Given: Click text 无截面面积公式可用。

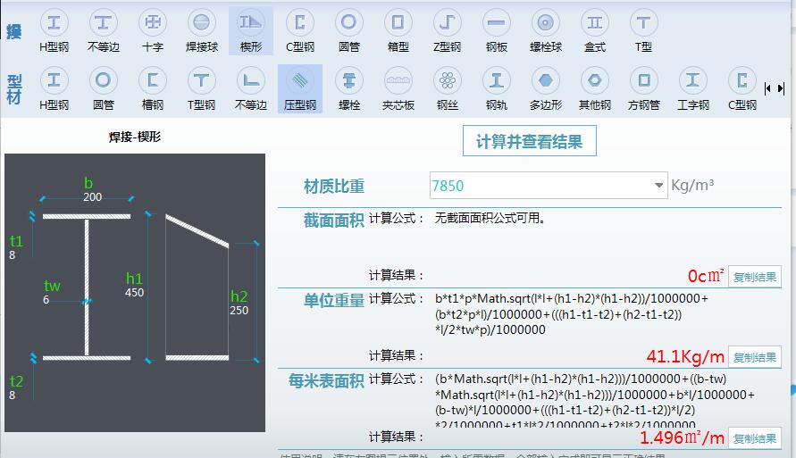Looking at the screenshot, I should [x=490, y=218].
